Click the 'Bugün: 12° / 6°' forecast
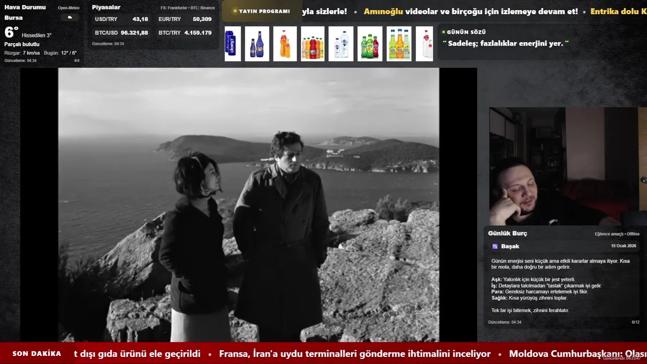The image size is (647, 364). click(61, 53)
